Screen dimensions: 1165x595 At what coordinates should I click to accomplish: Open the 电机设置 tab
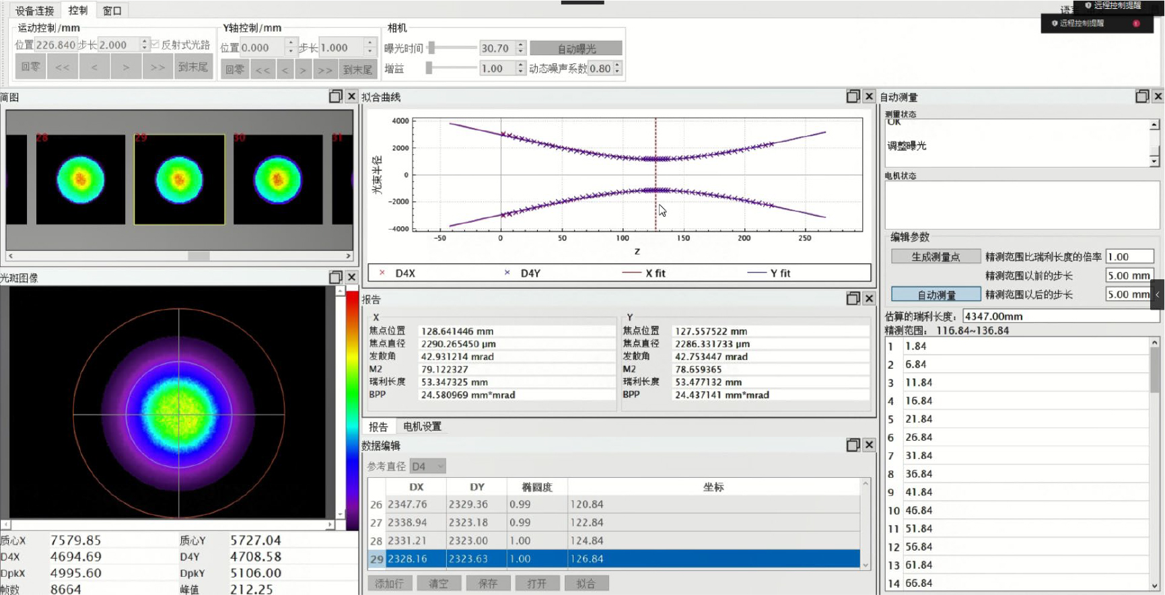[x=422, y=427]
